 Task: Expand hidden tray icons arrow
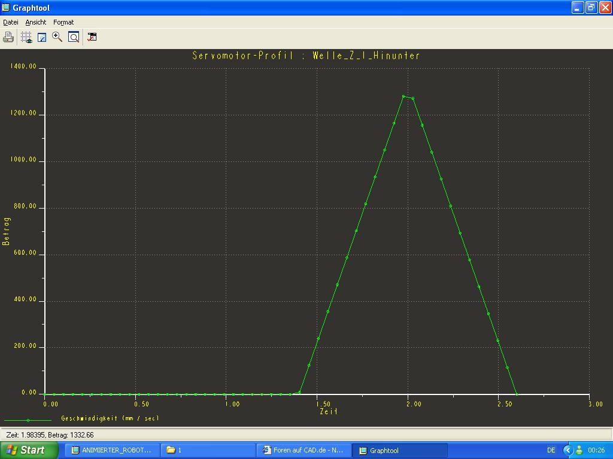568,451
